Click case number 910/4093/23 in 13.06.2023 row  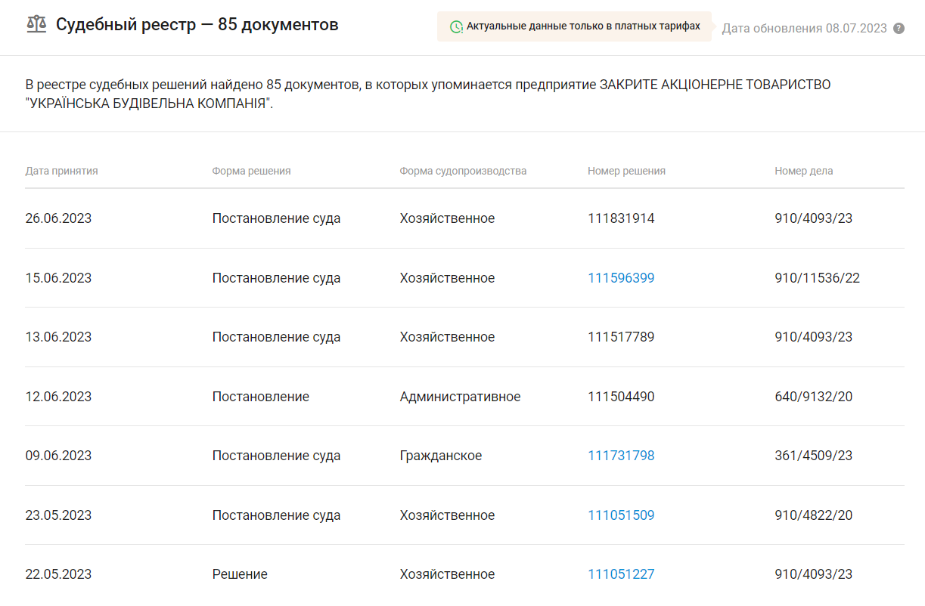[813, 337]
